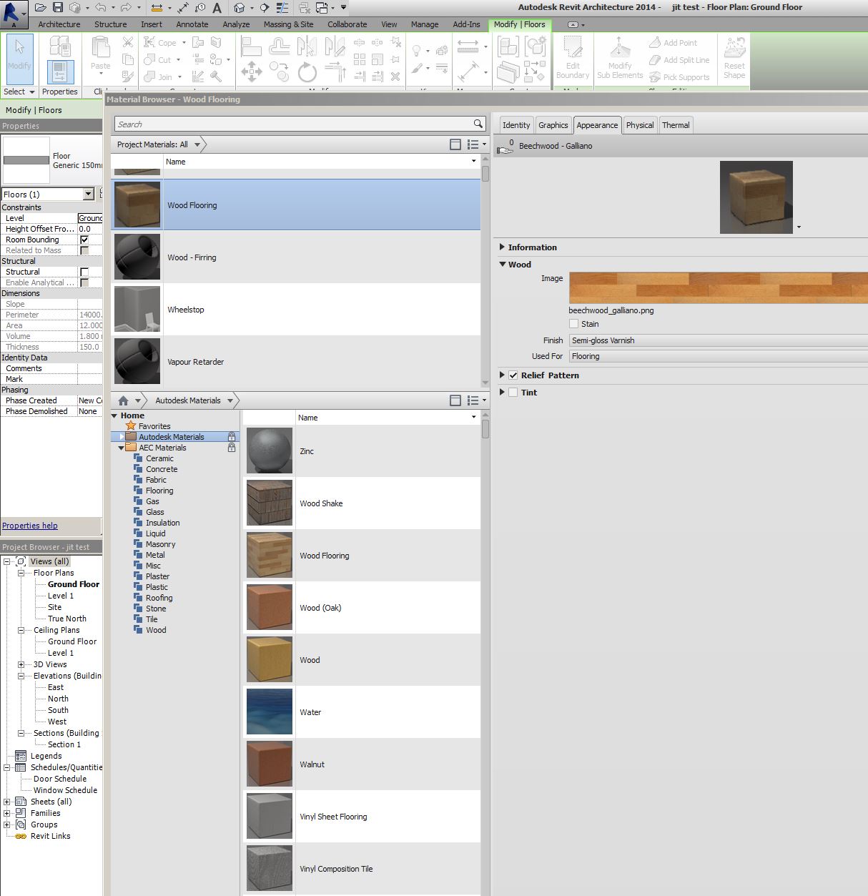The height and width of the screenshot is (896, 868).
Task: Collapse the AEC Materials library tree node
Action: 122,448
